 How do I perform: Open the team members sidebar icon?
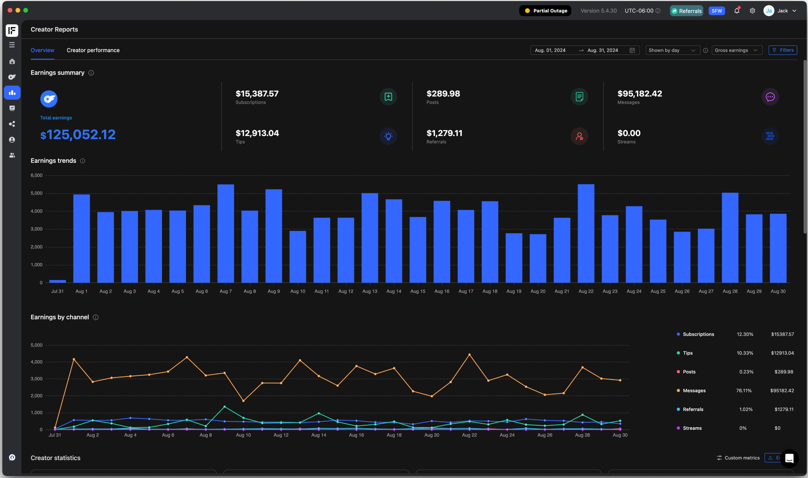(x=12, y=155)
